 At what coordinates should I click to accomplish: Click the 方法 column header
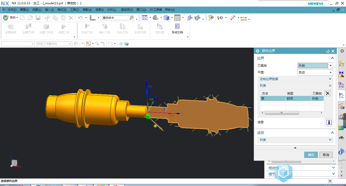[x=273, y=93]
